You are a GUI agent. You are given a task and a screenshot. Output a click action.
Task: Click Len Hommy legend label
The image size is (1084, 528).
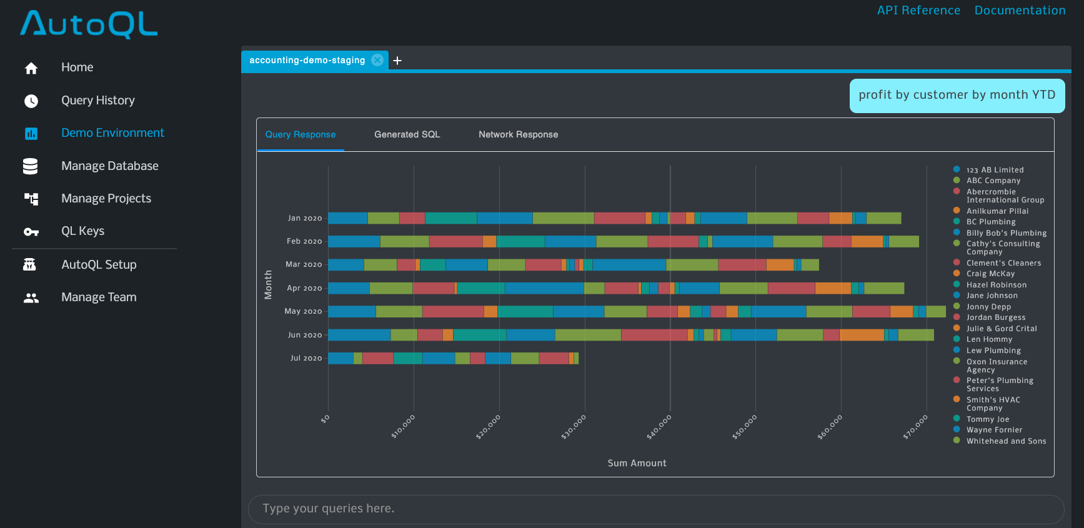tap(990, 339)
